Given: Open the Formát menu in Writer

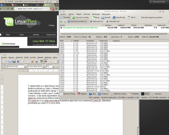Looking at the screenshot, I should (33, 57).
